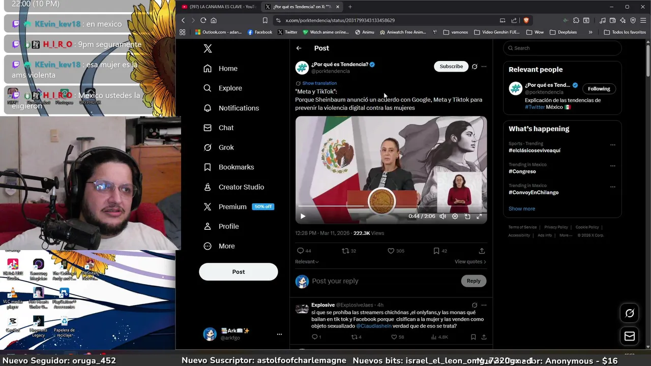
Task: Subscribe to ¿Por qué es Tendencia?
Action: [451, 66]
